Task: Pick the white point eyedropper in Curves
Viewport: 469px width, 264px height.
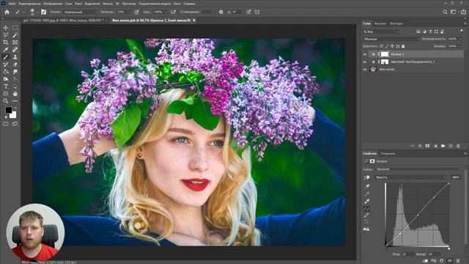Action: (366, 201)
